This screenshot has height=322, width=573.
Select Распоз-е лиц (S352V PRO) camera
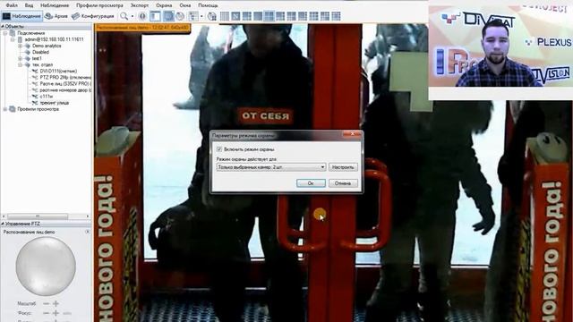coord(65,83)
